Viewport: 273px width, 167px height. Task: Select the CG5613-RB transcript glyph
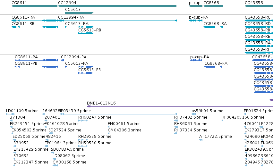(x=86, y=33)
